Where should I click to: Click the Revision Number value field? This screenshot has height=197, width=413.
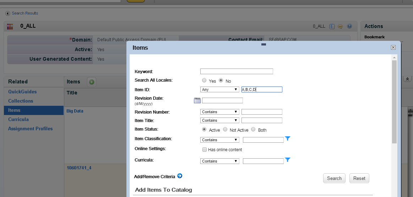[x=262, y=112]
